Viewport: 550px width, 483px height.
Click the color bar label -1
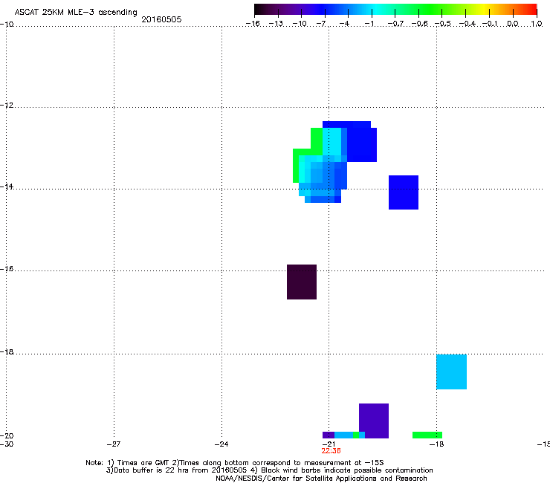369,24
